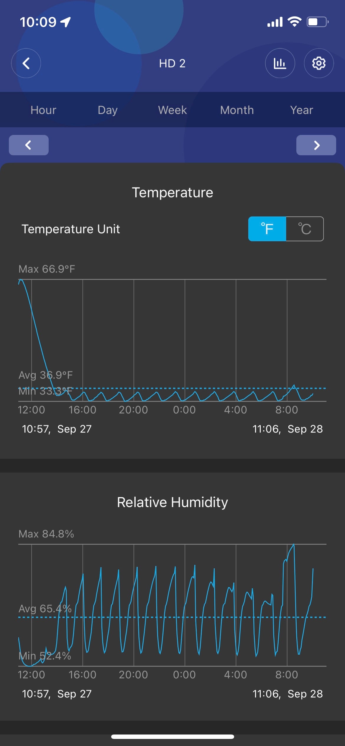Tap the Temperature chart's 0:00 gridline
Viewport: 345px width, 746px height.
[x=185, y=339]
